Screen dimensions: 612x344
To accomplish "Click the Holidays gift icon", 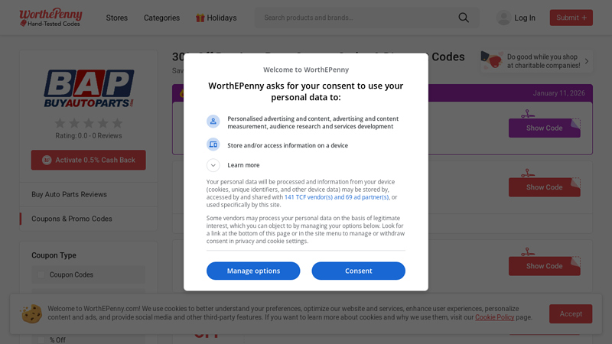I will [200, 18].
